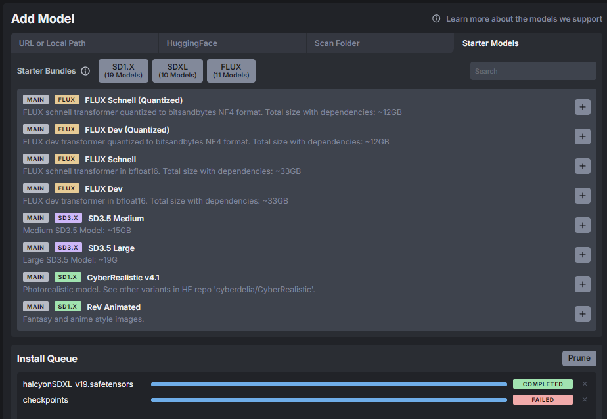Screen dimensions: 607x419
Task: Click the SD1.X tag on ReV Animated
Action: [68, 307]
